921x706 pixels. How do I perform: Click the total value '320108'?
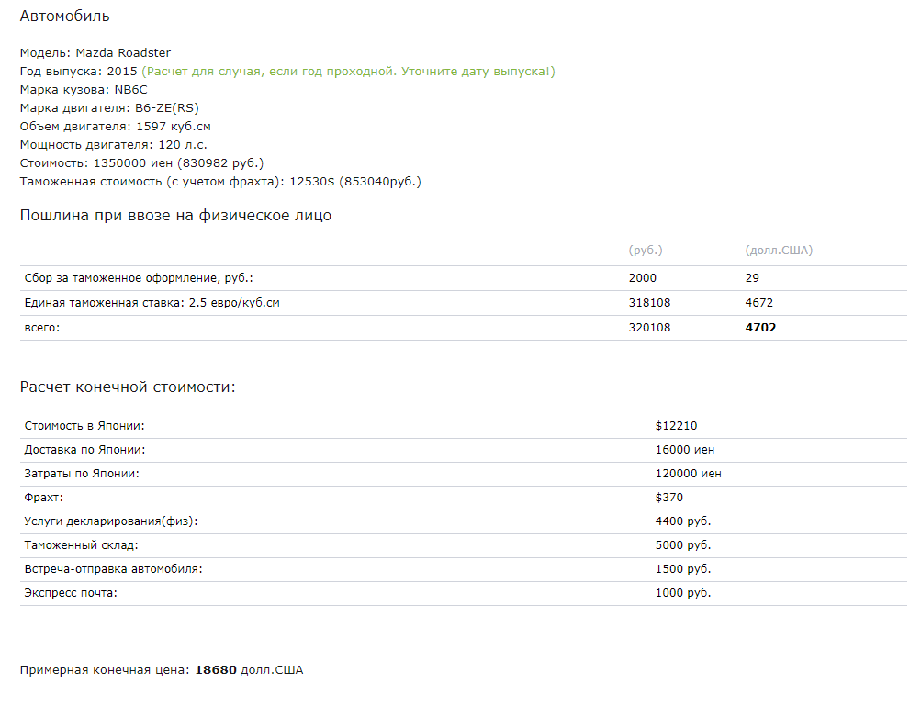click(649, 327)
